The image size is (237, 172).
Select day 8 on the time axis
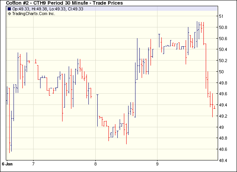(95, 163)
